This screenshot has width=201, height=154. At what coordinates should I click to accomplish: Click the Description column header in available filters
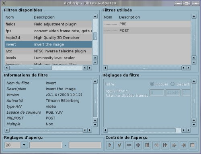point(44,17)
